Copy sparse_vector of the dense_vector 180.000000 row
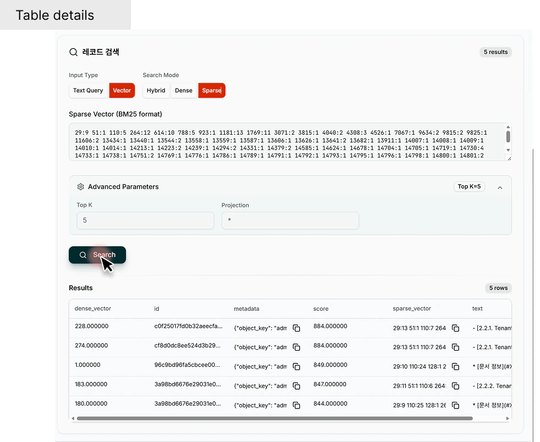540x442 pixels. tap(455, 406)
